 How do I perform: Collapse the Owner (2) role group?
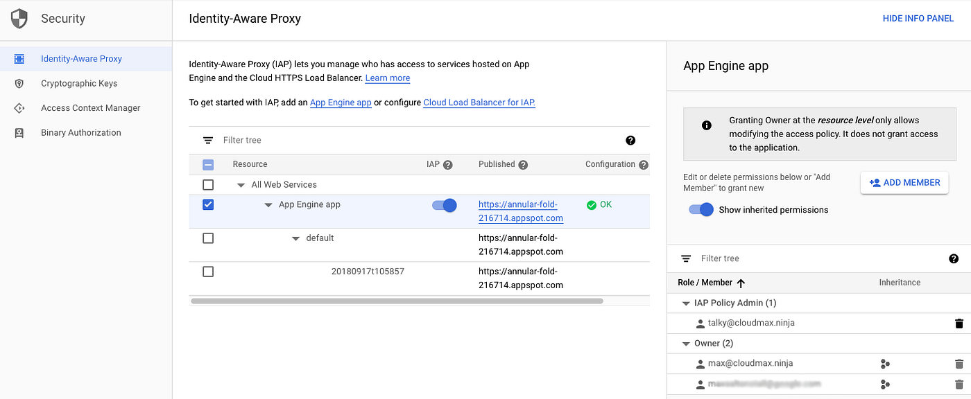pyautogui.click(x=685, y=343)
